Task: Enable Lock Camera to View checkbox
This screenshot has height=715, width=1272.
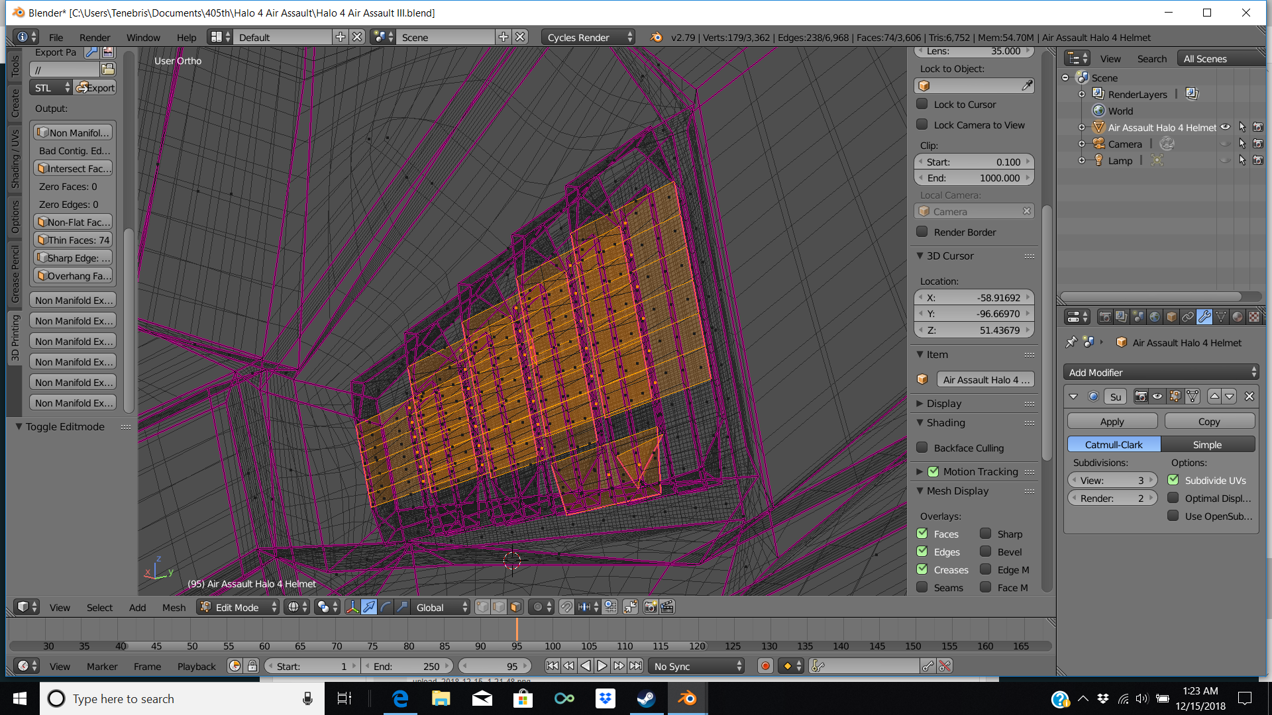Action: [922, 124]
